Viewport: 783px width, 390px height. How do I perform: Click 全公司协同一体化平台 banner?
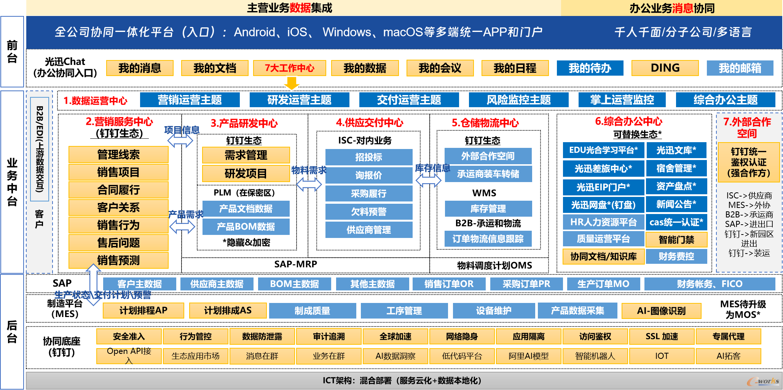tap(403, 32)
